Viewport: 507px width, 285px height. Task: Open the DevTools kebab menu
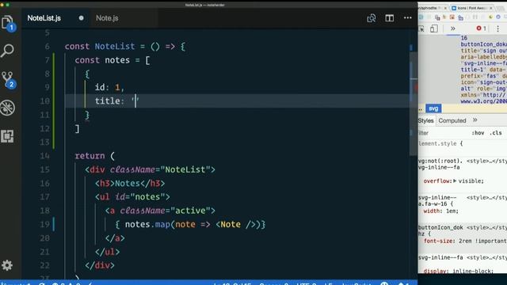pos(498,28)
